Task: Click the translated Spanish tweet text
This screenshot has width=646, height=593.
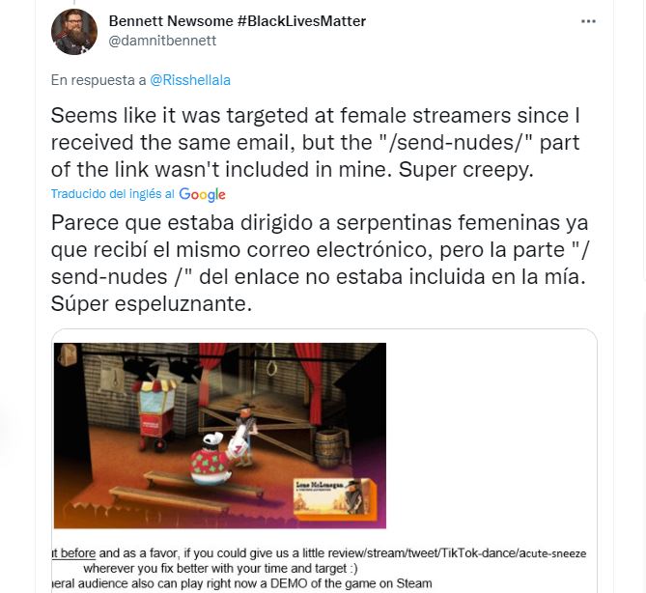Action: click(x=320, y=263)
